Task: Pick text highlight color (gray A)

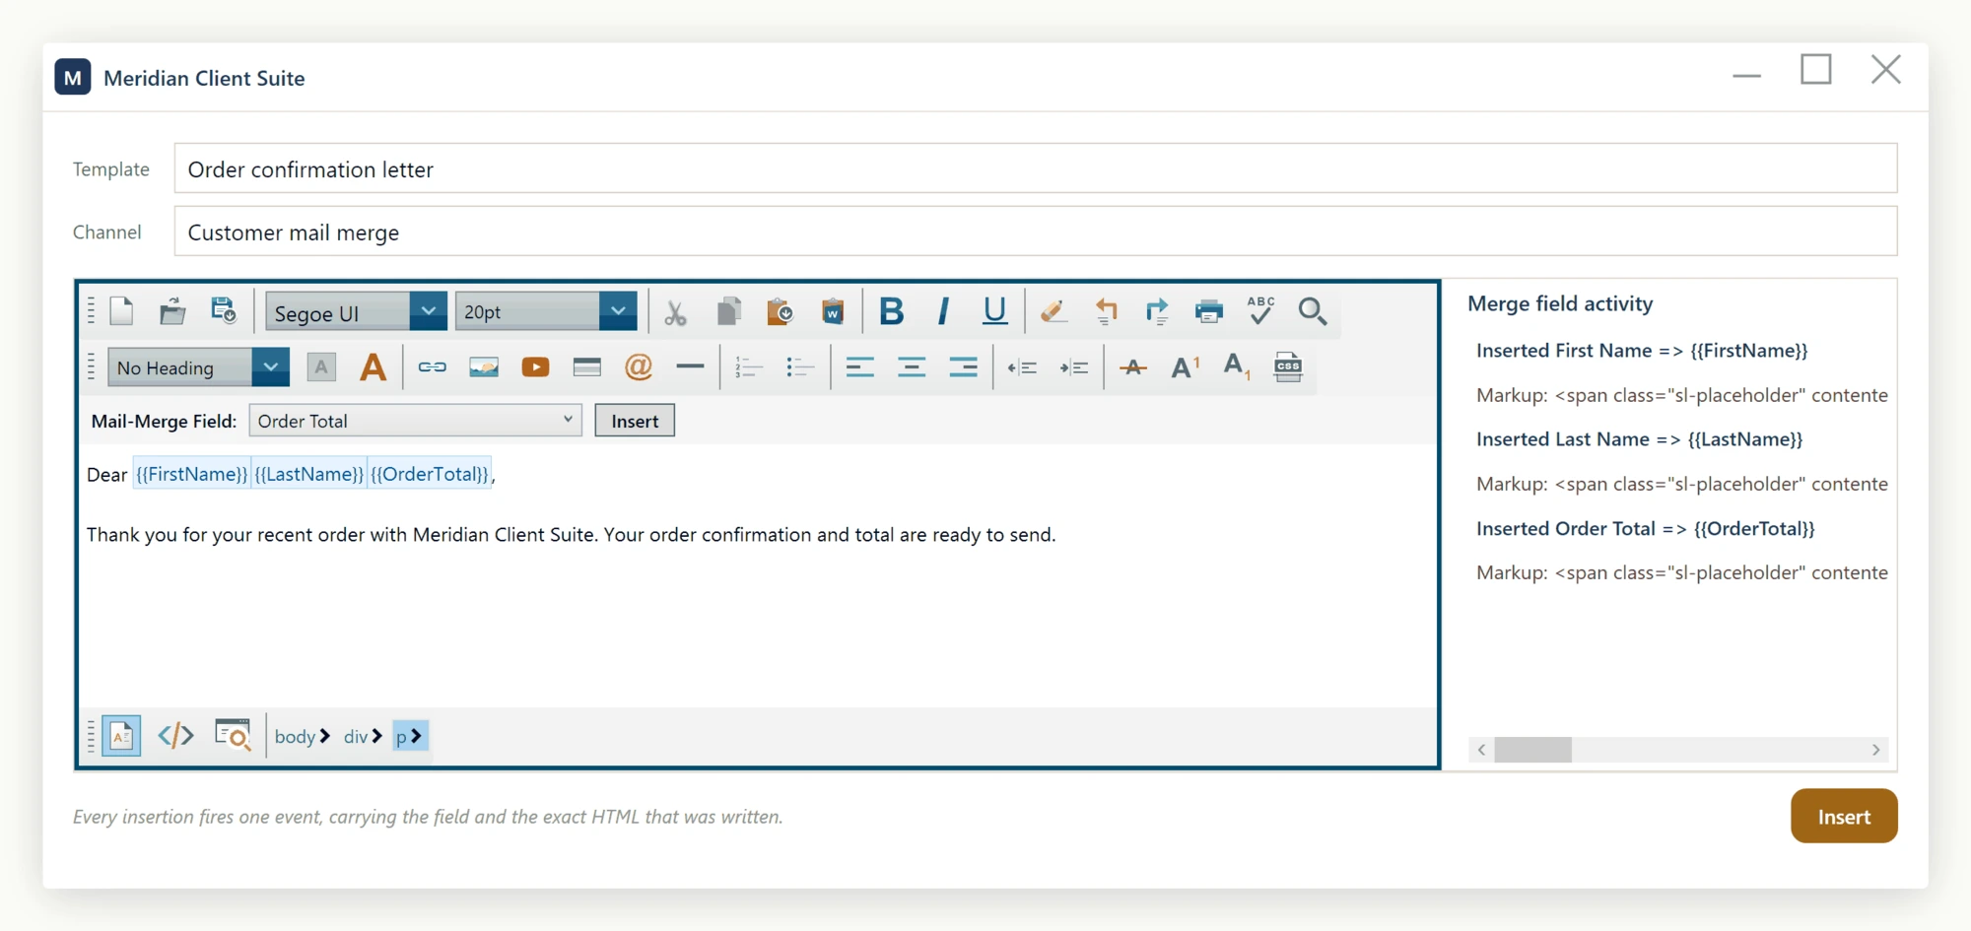Action: coord(321,367)
